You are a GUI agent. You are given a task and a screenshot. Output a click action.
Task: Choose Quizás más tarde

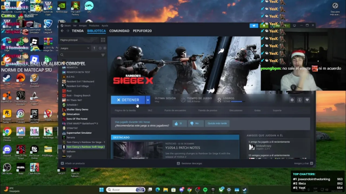coord(217,123)
